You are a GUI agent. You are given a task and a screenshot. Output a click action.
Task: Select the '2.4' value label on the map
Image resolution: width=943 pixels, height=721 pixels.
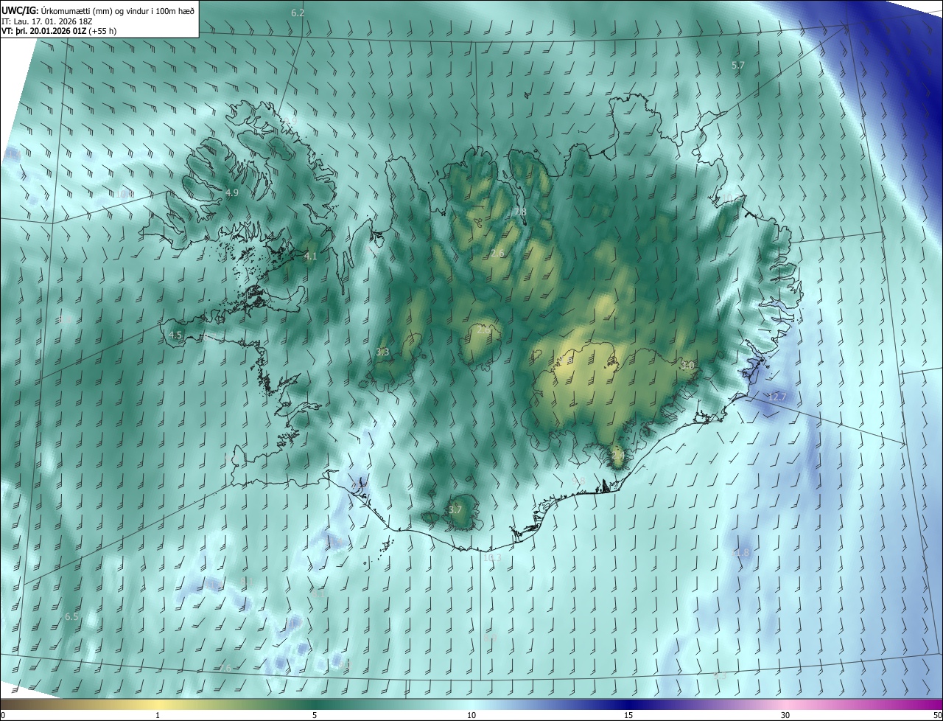pos(618,456)
